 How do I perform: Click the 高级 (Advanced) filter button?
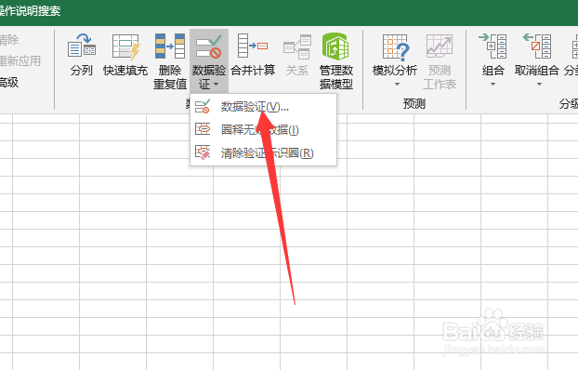click(x=9, y=82)
